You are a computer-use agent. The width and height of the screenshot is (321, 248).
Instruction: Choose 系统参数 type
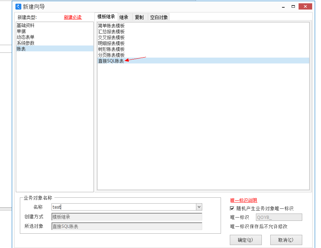coord(25,43)
